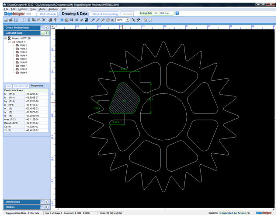
Task: Click the Connected to Server status text
Action: click(233, 213)
